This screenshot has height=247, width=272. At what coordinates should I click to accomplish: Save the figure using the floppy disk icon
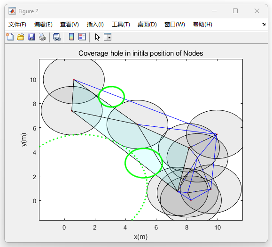31,37
